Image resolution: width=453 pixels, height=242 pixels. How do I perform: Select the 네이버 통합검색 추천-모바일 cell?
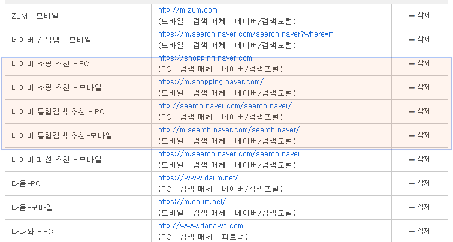(78, 136)
